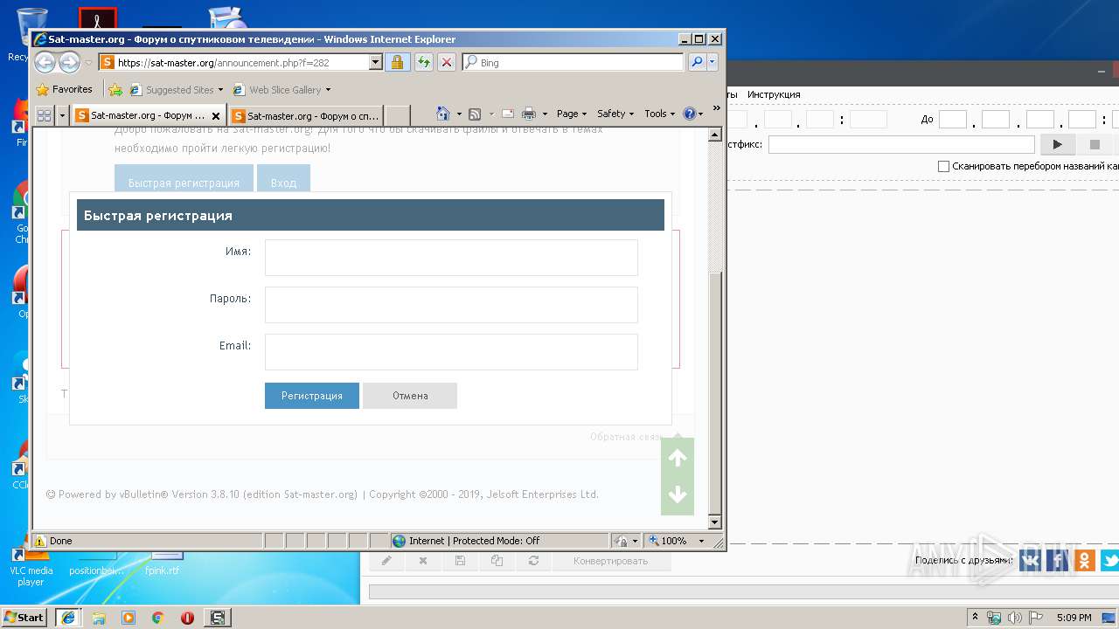Open a new blank tab
Image resolution: width=1119 pixels, height=629 pixels.
pyautogui.click(x=398, y=115)
